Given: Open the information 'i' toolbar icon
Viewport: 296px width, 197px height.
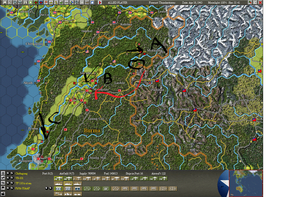Looking at the screenshot, I should point(25,3).
